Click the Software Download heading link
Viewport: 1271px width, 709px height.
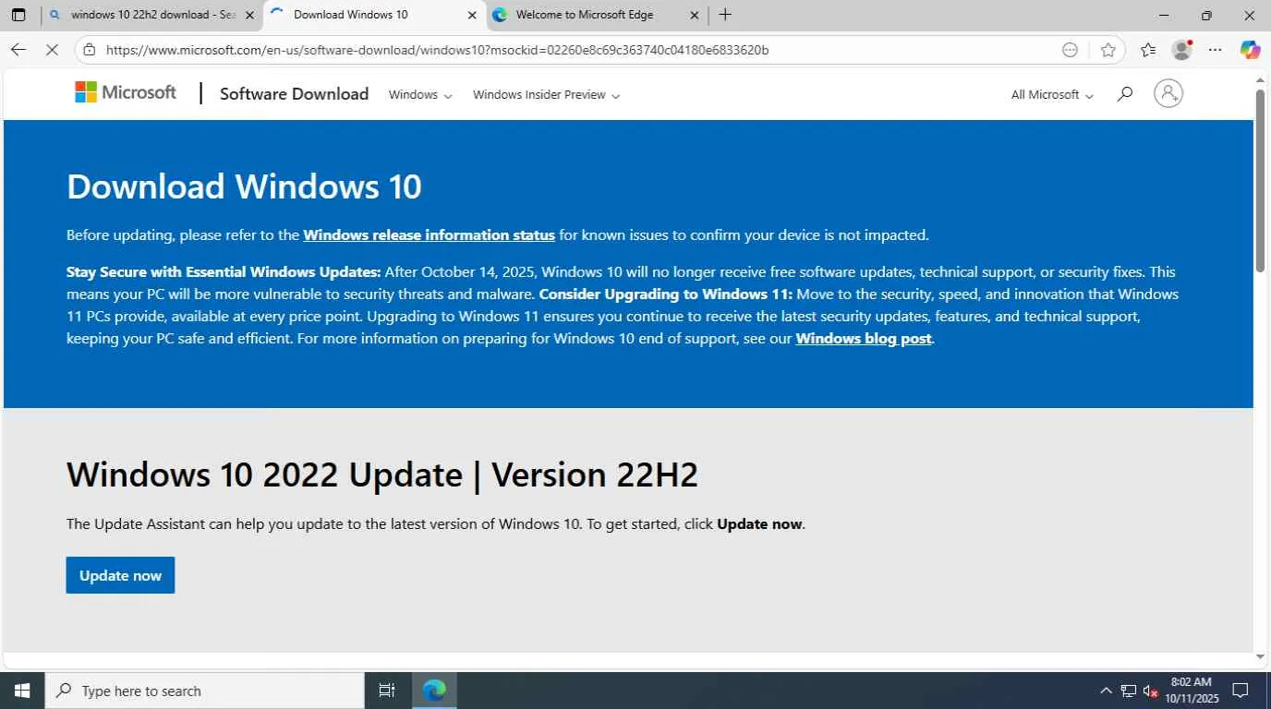pyautogui.click(x=294, y=94)
